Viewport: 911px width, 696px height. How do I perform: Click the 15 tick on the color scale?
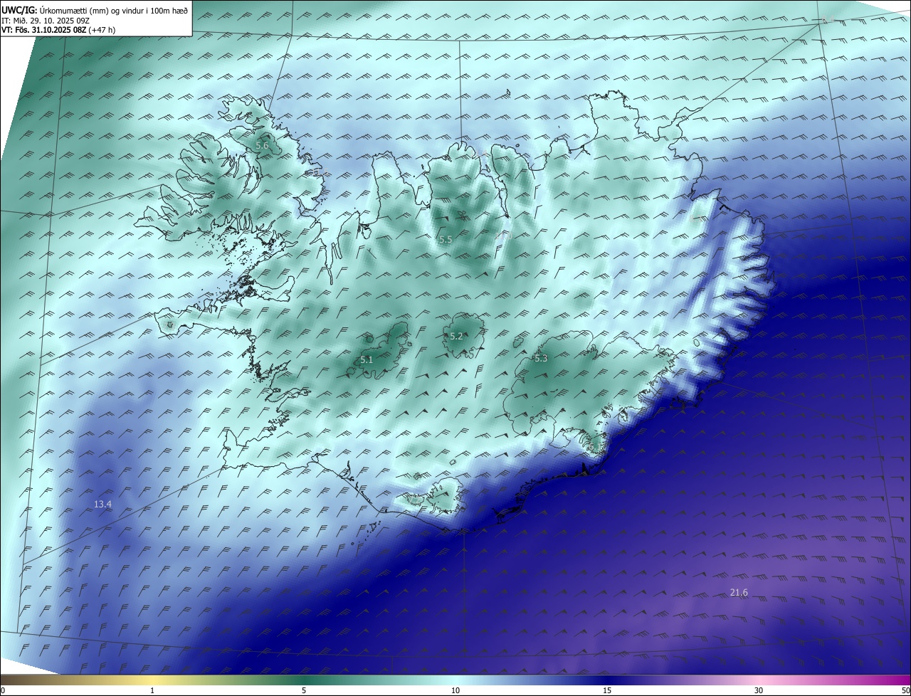pos(607,691)
